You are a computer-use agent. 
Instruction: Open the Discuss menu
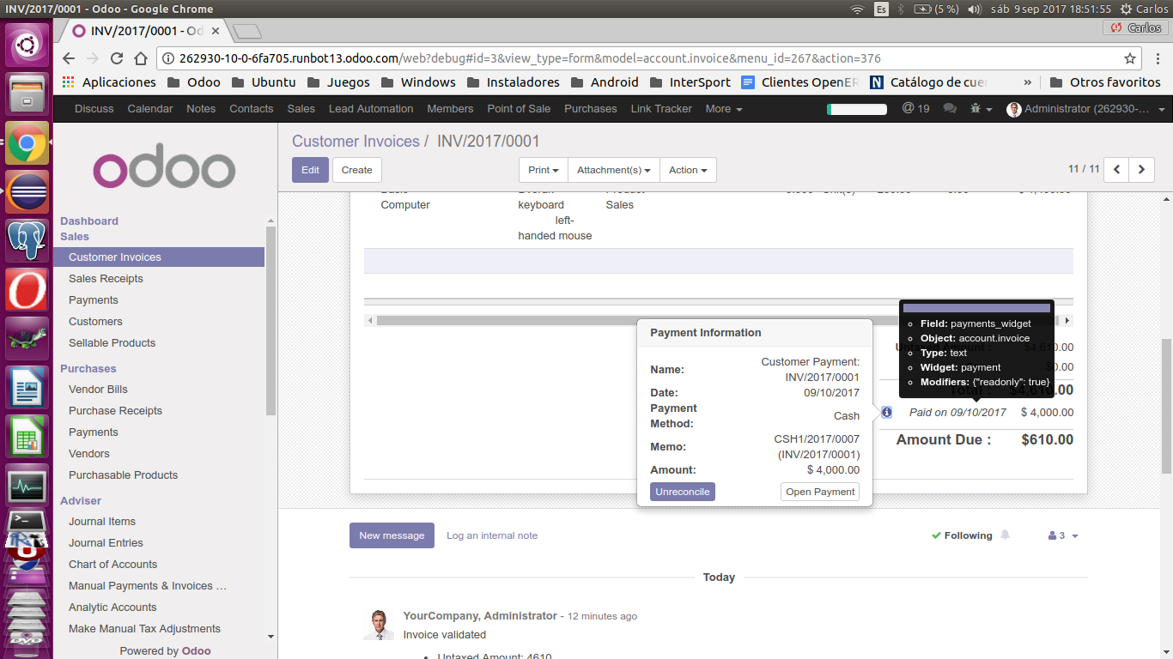[94, 109]
